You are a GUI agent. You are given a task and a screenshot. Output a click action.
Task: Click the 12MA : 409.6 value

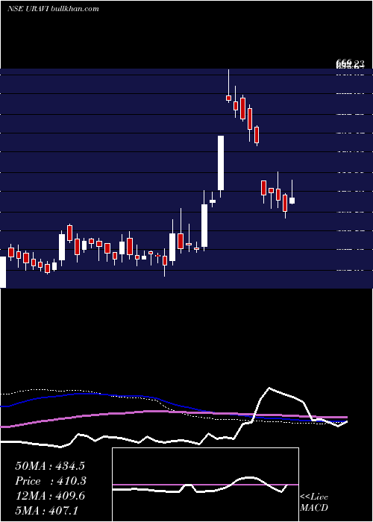(x=50, y=496)
